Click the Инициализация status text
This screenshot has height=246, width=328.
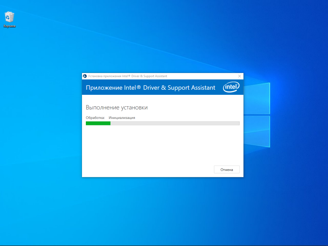122,118
